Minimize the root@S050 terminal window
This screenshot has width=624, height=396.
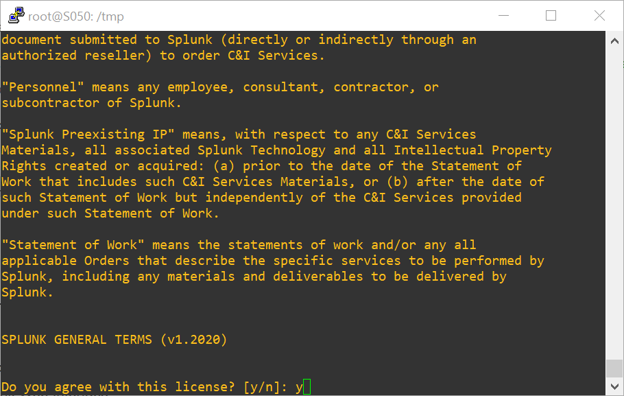pos(504,16)
